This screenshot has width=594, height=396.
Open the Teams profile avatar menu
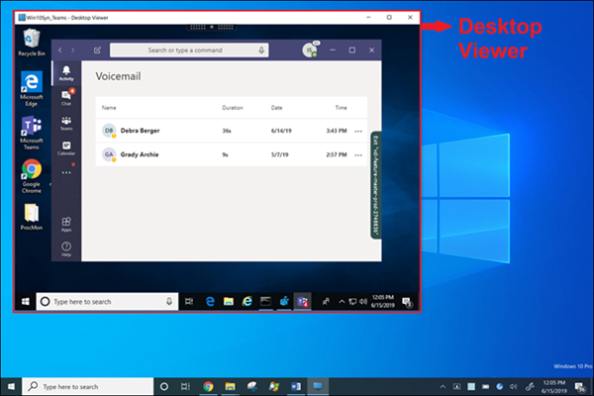tap(310, 49)
